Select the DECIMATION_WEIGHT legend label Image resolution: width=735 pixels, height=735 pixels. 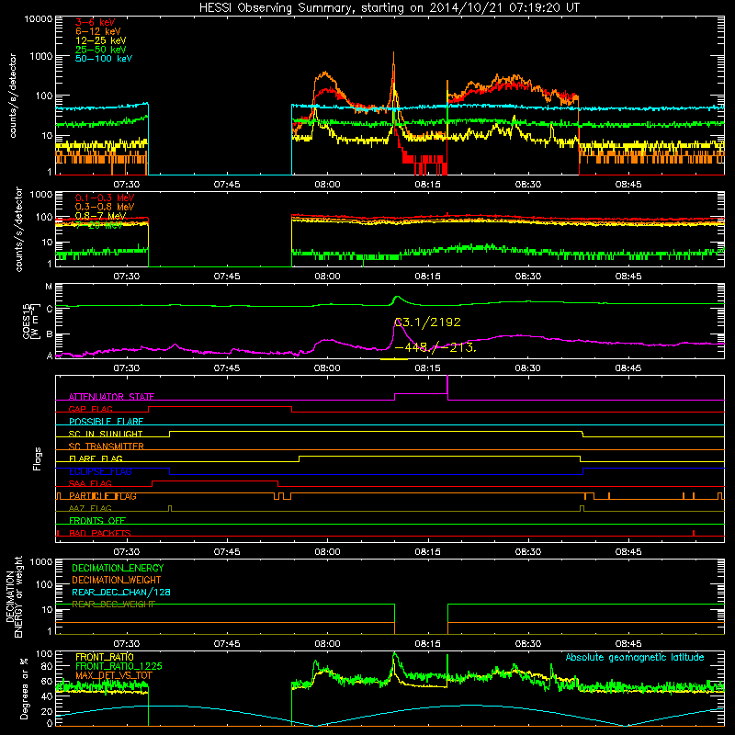pyautogui.click(x=117, y=581)
